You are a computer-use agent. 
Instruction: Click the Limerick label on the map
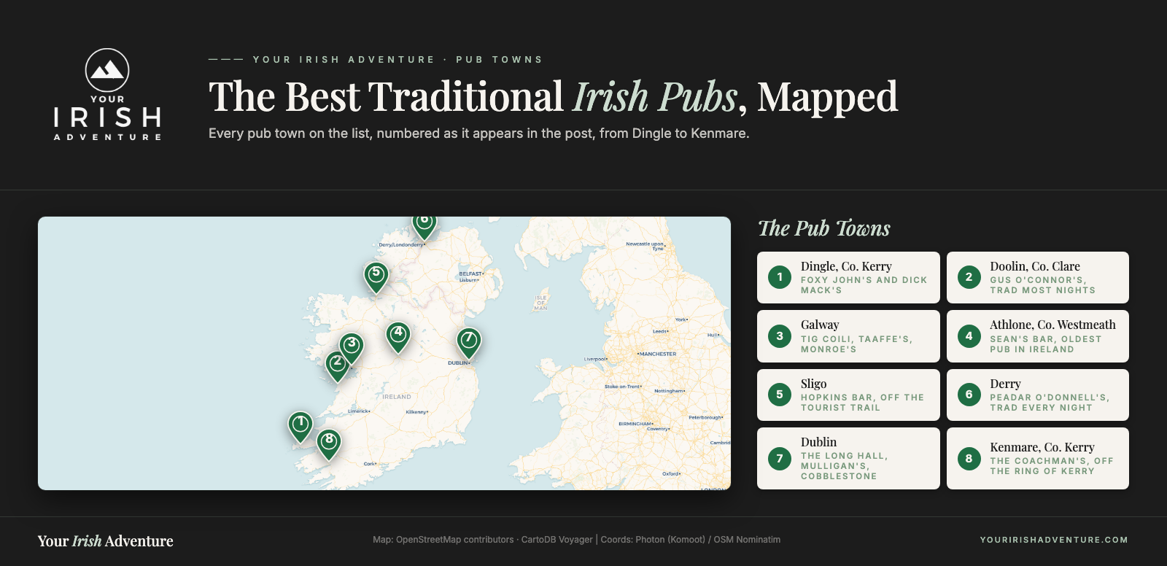coord(358,411)
